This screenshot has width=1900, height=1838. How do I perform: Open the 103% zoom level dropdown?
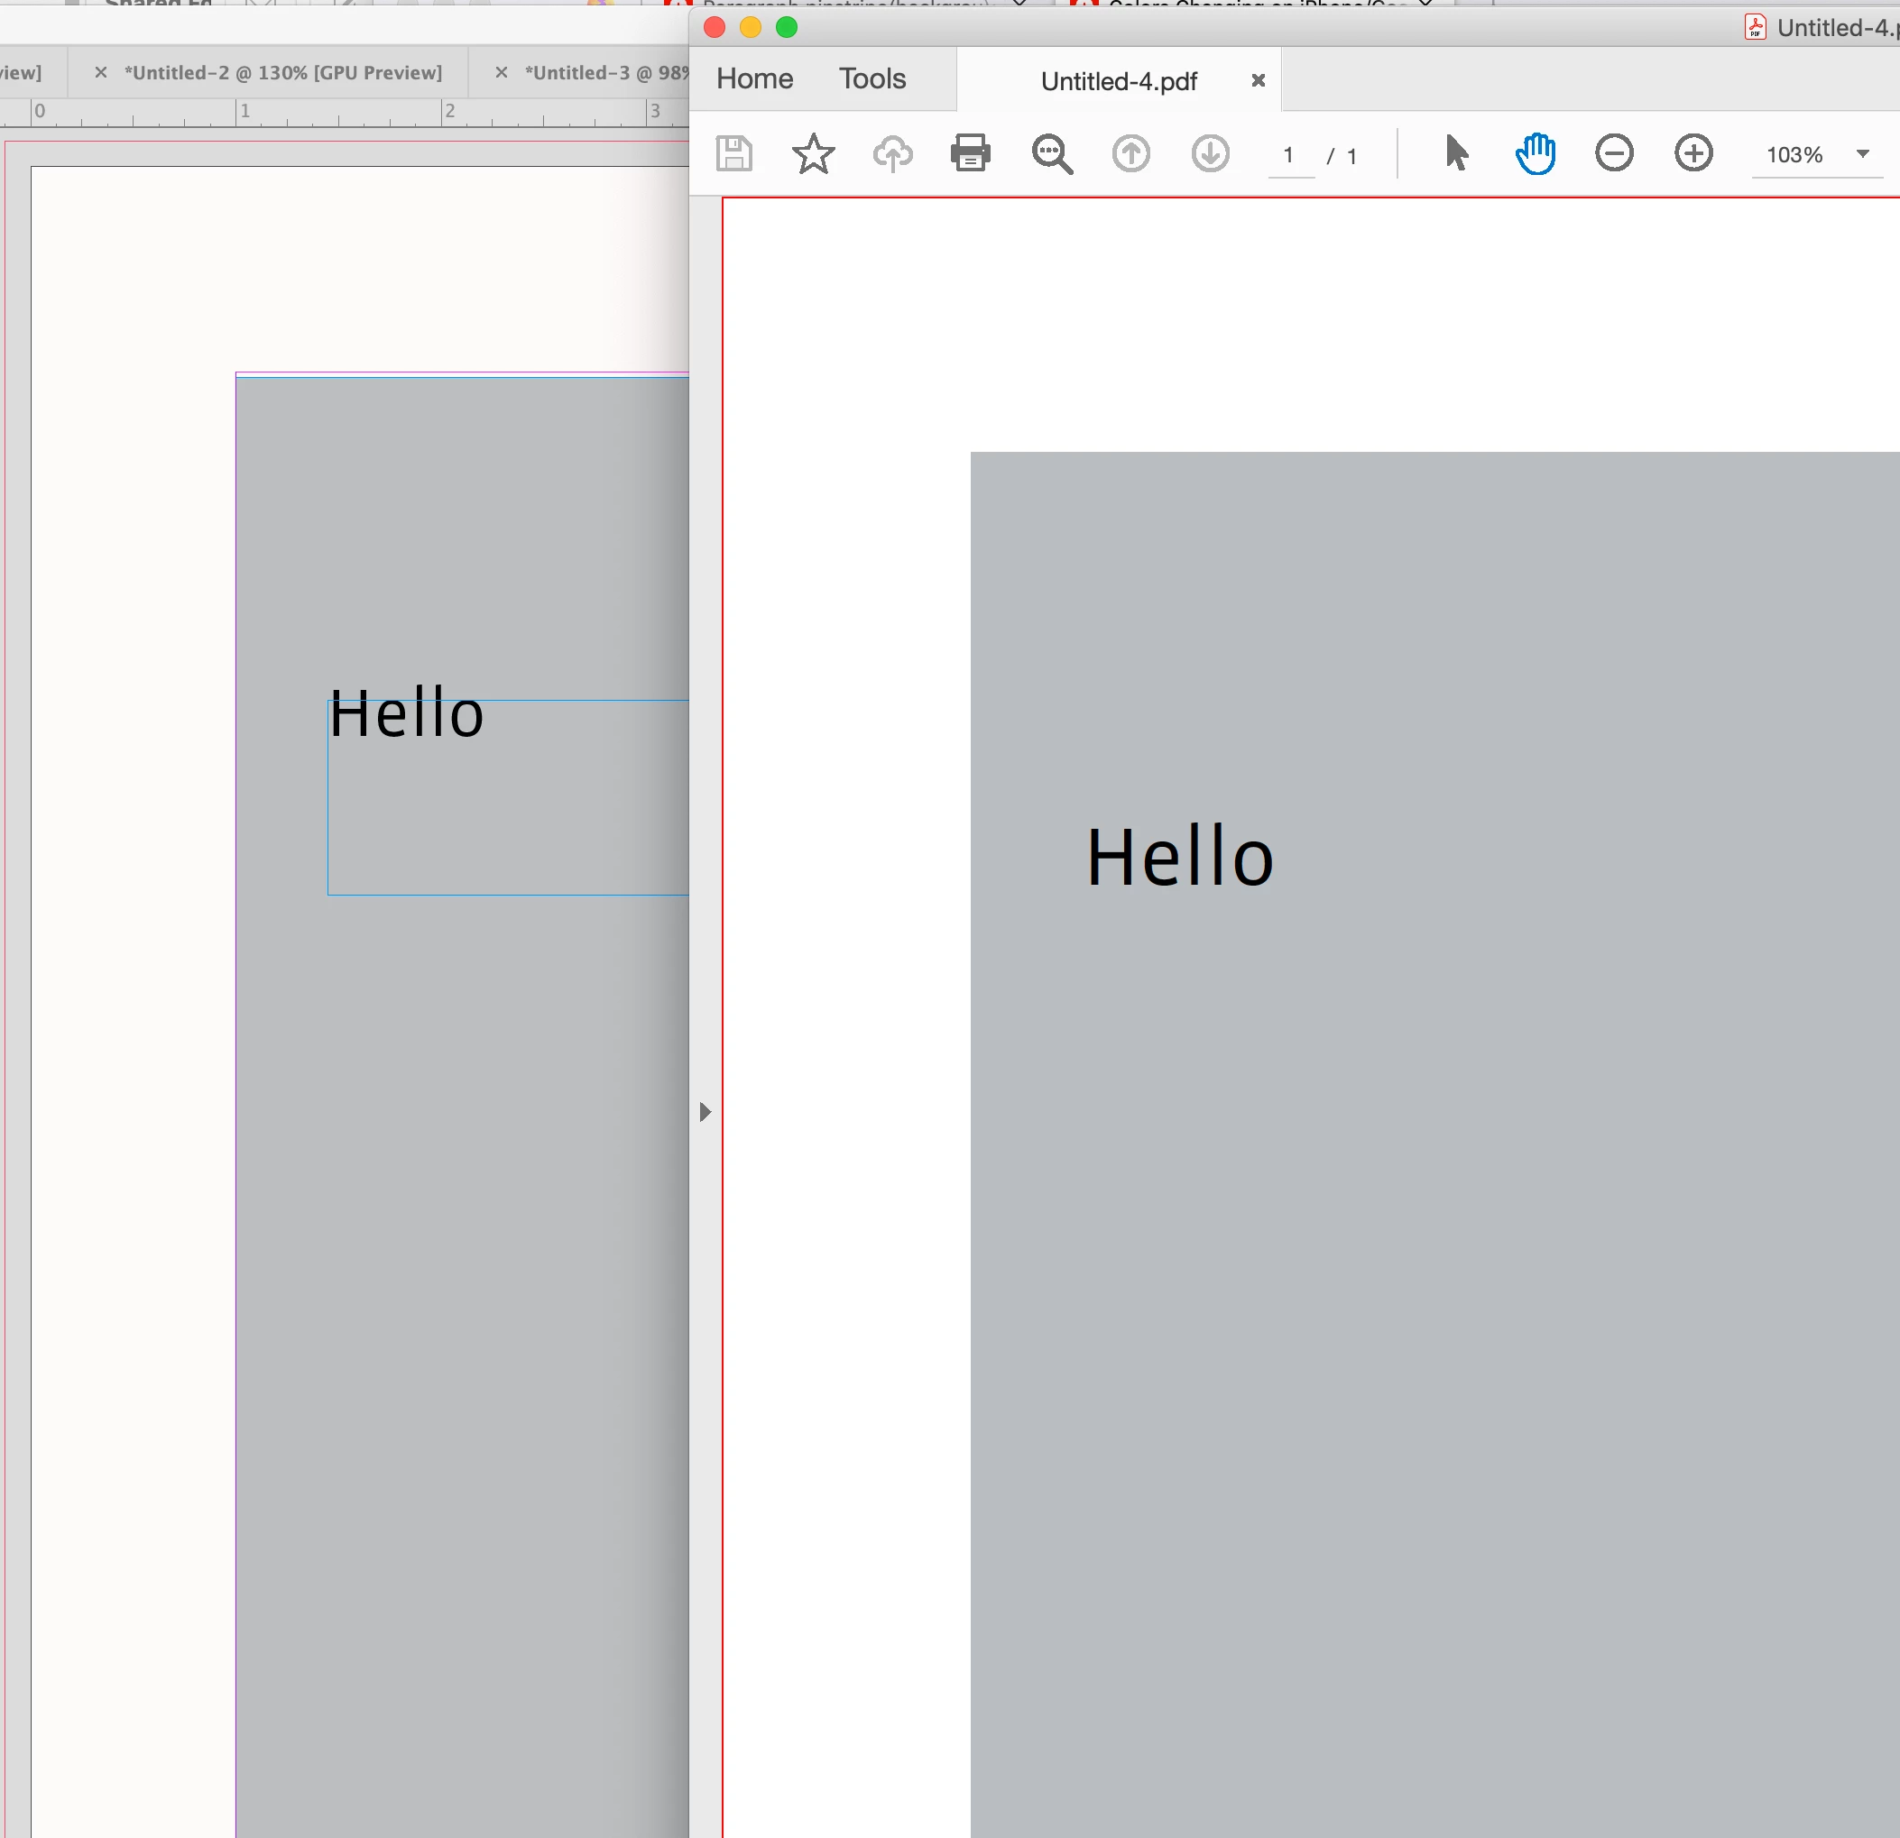pos(1862,154)
